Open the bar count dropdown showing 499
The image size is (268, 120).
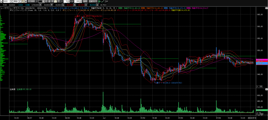79,2
